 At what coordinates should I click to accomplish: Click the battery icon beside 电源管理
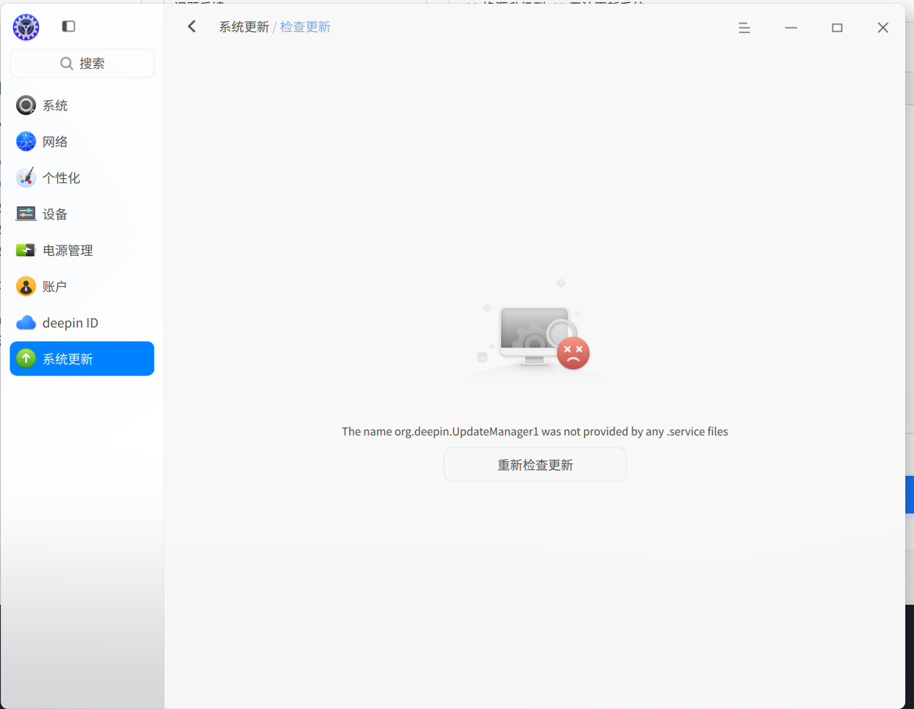26,250
